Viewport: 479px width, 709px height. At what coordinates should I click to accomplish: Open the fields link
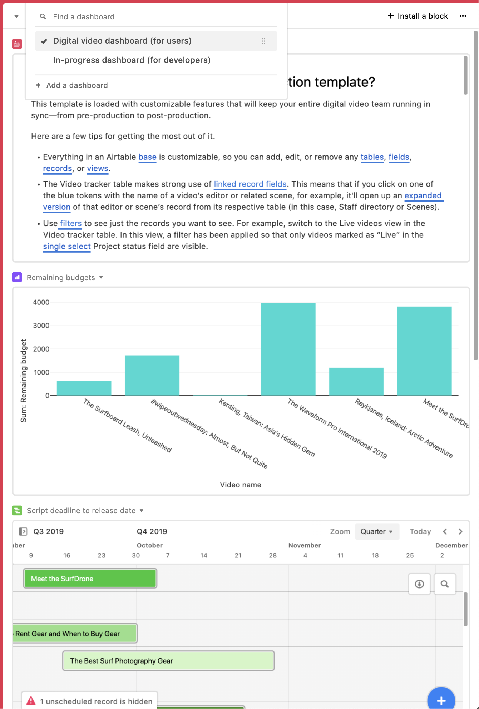(399, 157)
